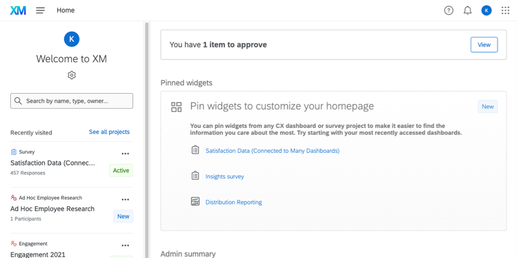
Task: Open the hamburger navigation menu
Action: (x=40, y=10)
